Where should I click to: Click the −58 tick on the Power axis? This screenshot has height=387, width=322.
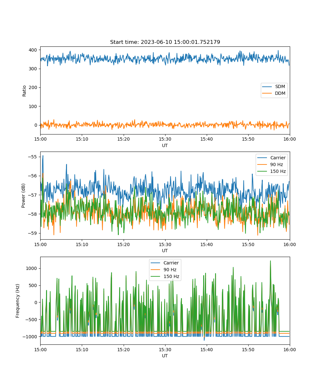33,214
